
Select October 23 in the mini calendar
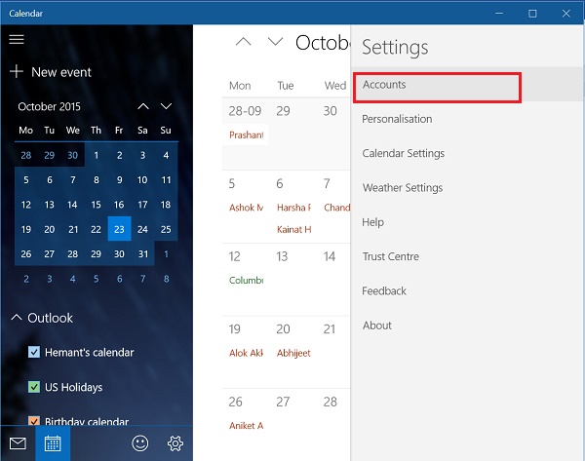(x=119, y=229)
